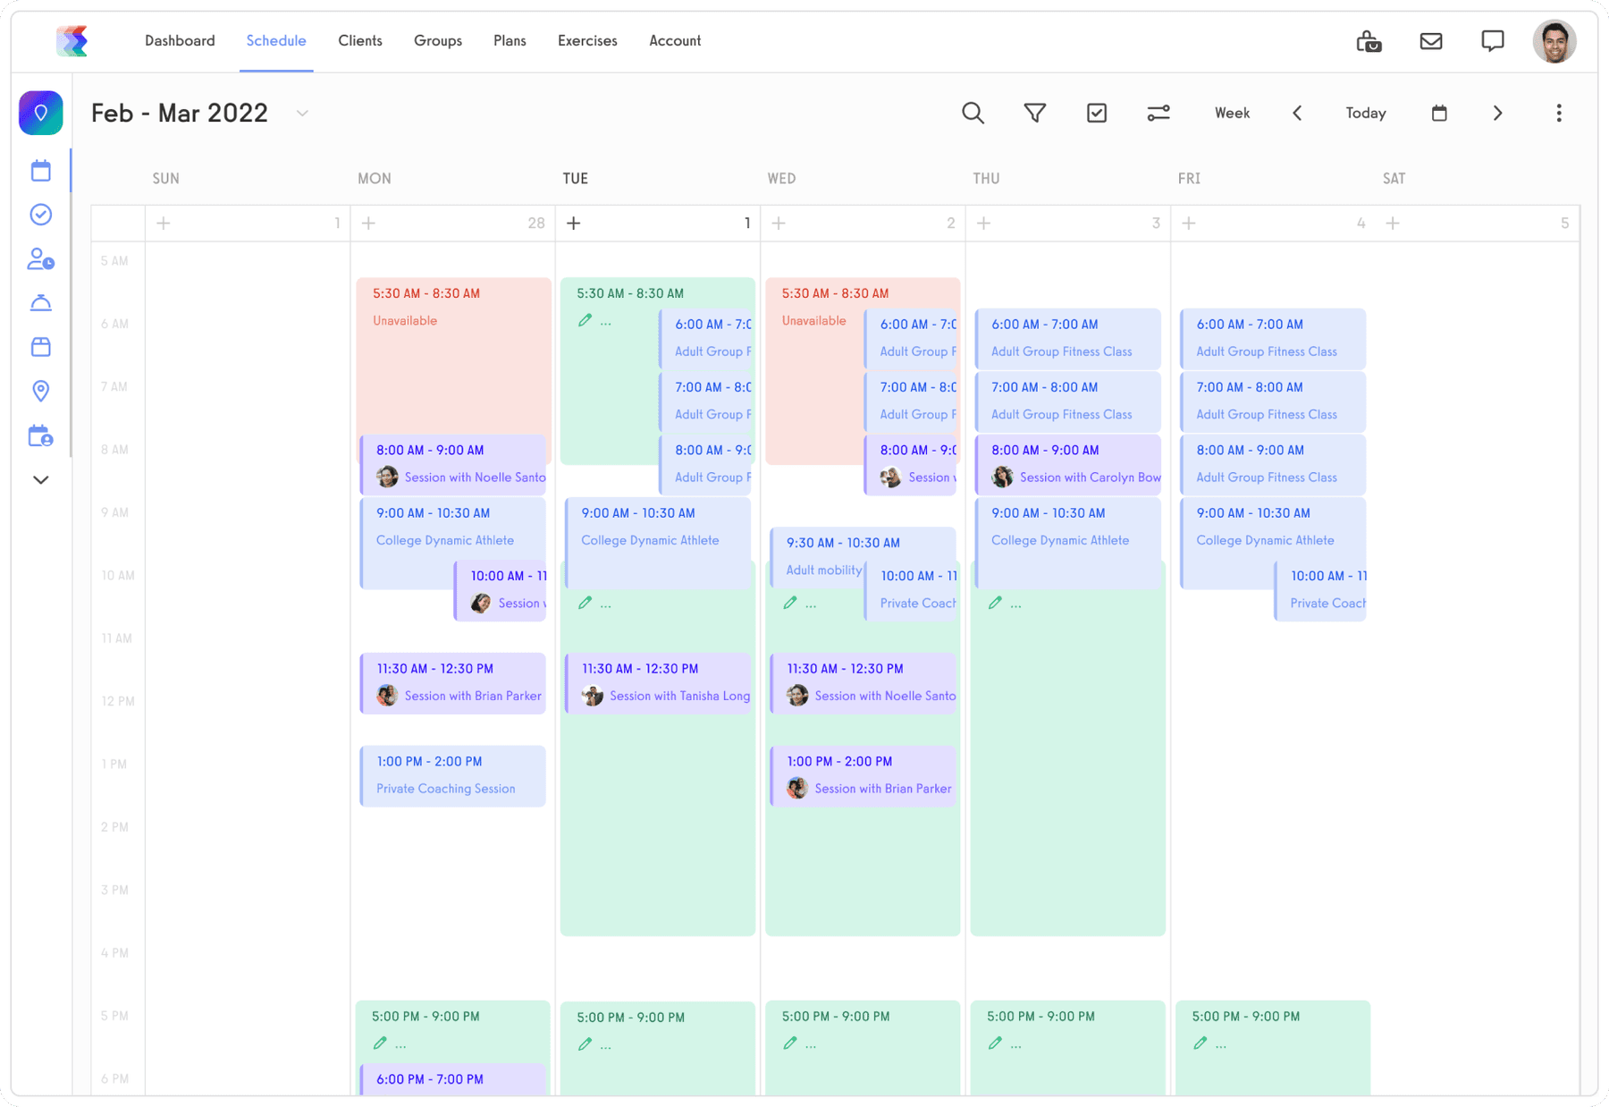The image size is (1609, 1107).
Task: Open the search magnifier in schedule toolbar
Action: point(973,114)
